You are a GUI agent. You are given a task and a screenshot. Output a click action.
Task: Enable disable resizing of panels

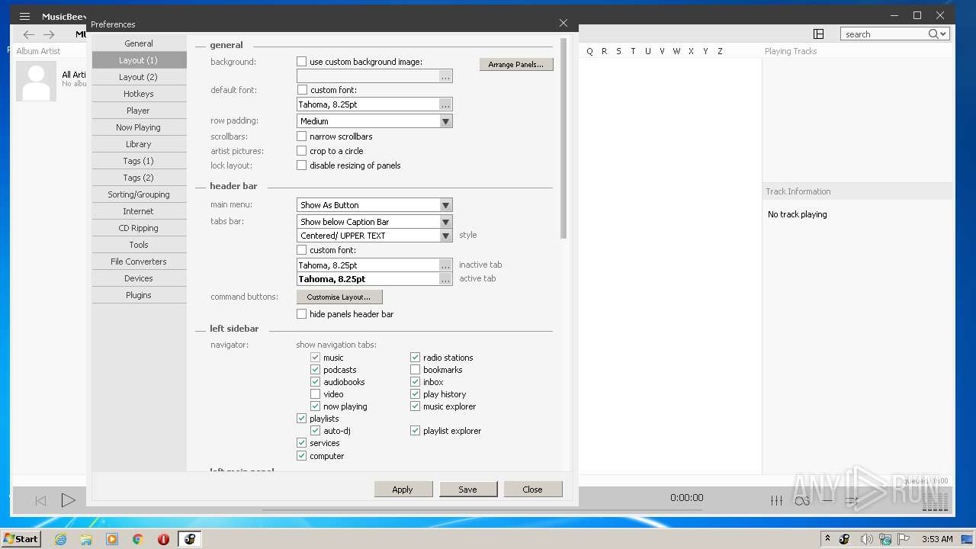302,165
